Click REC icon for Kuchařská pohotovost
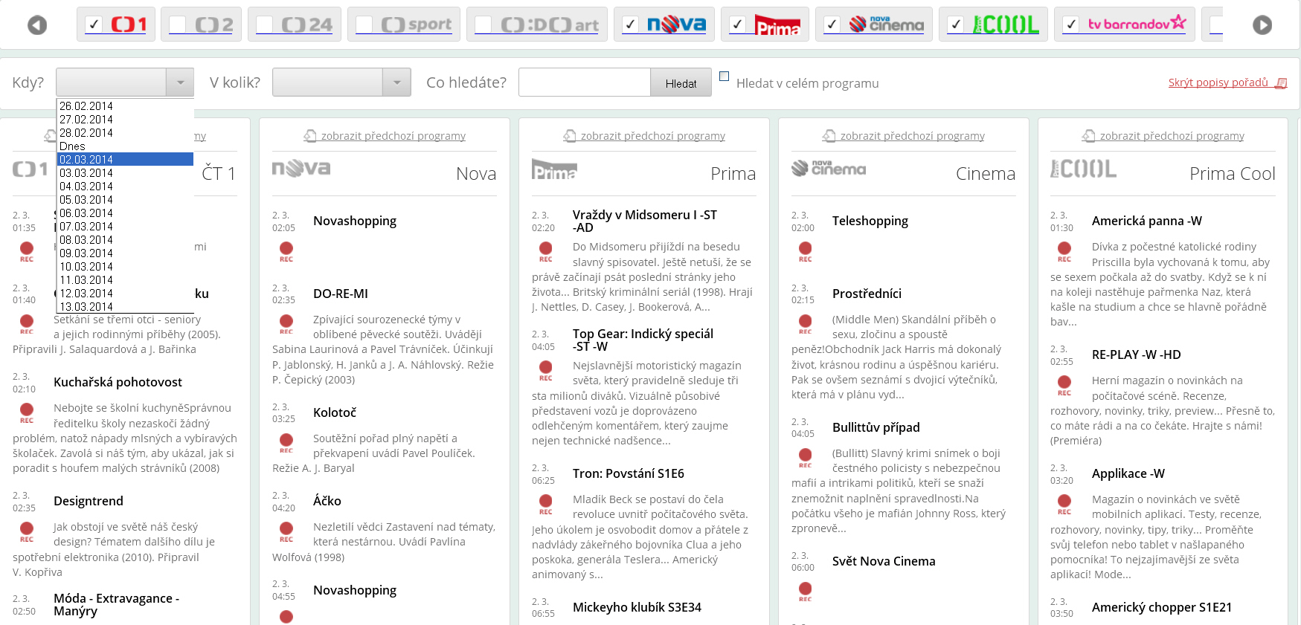This screenshot has width=1301, height=625. 27,413
